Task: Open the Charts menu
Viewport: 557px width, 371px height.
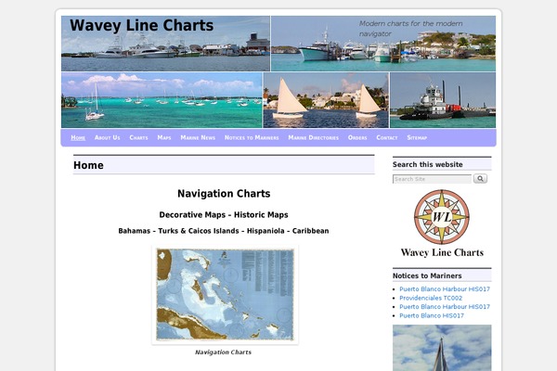Action: (x=138, y=137)
